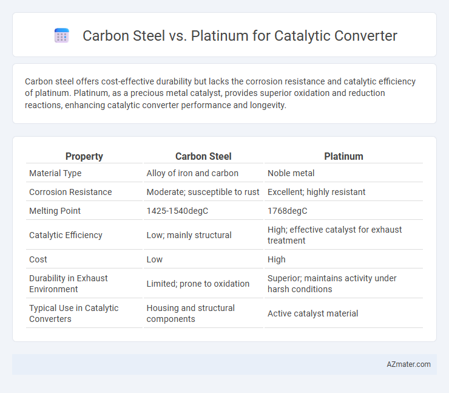The width and height of the screenshot is (449, 393).
Task: Click the 'High' cost value for Platinum
Action: (x=276, y=259)
